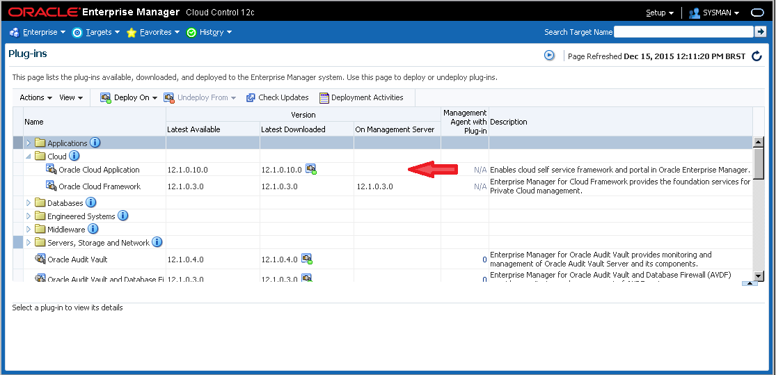Open the Setup dropdown menu
The height and width of the screenshot is (375, 776).
point(660,13)
